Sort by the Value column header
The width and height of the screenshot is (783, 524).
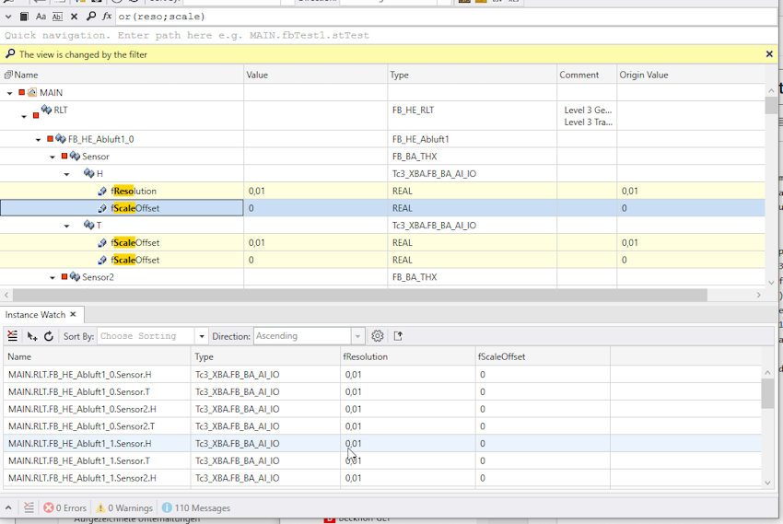tap(316, 75)
